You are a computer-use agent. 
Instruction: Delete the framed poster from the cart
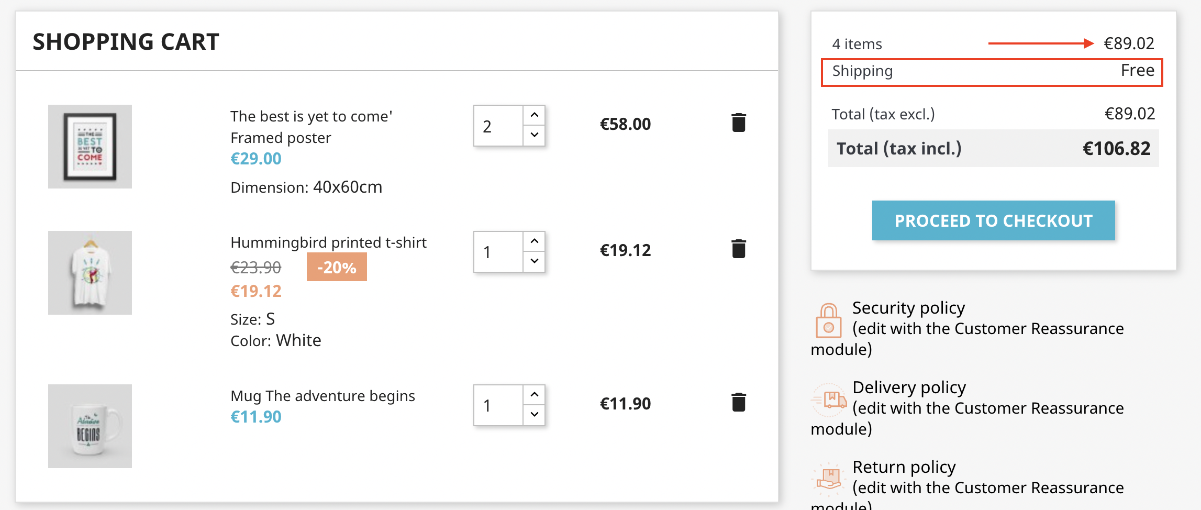tap(739, 123)
